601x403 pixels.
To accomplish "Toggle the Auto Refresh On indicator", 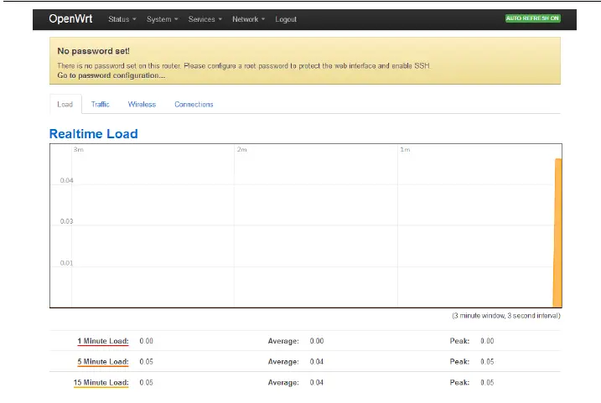I will (x=532, y=18).
